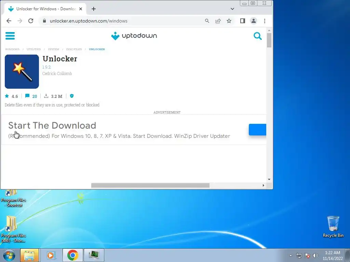Open the clock showing 1:22 AM

point(333,256)
